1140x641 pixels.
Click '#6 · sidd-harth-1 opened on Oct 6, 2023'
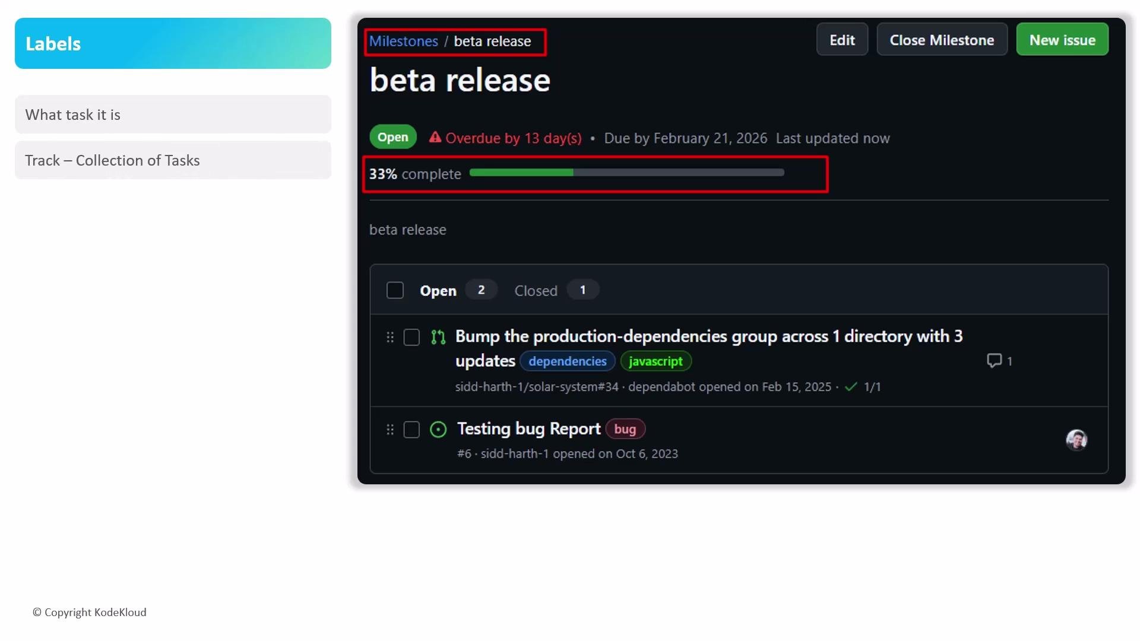click(x=568, y=453)
